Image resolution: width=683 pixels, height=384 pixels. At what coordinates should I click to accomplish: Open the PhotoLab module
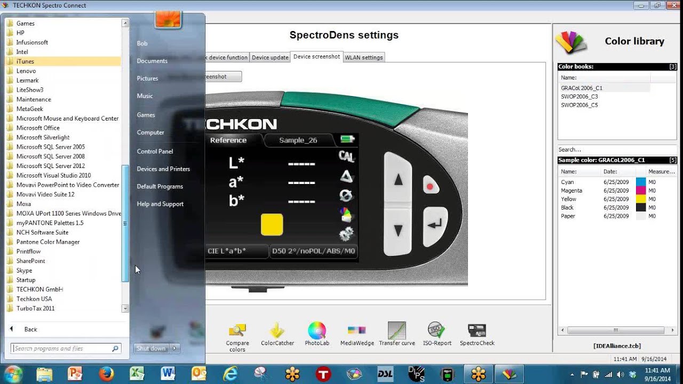point(317,334)
